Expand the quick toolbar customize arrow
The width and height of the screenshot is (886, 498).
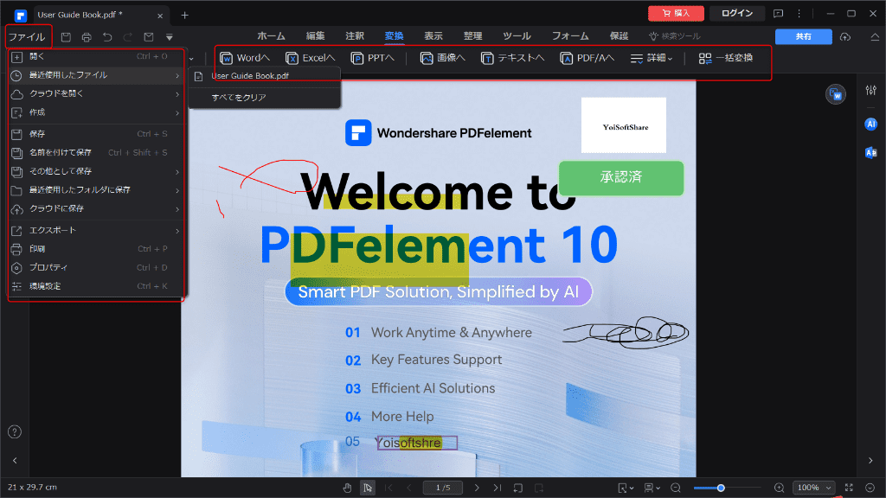(x=169, y=37)
